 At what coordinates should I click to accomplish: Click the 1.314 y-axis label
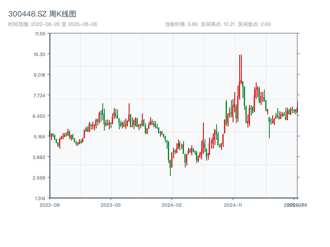click(x=40, y=198)
